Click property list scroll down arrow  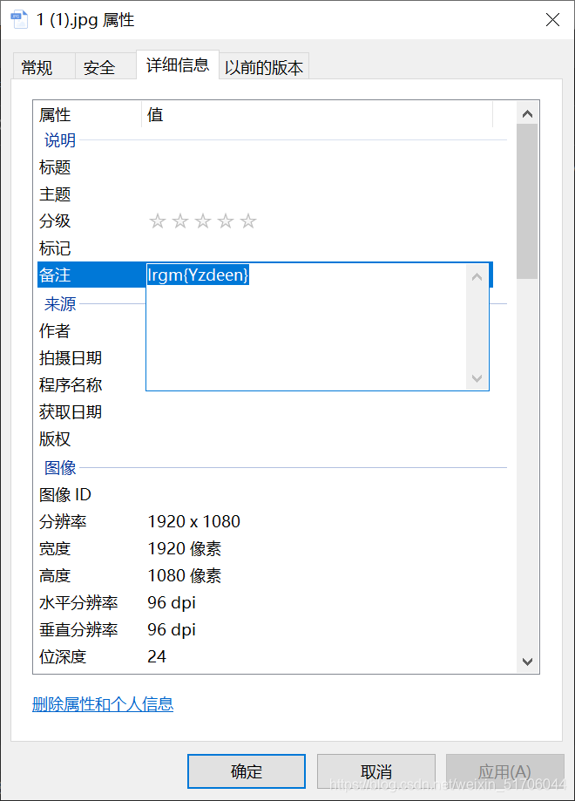(x=527, y=662)
